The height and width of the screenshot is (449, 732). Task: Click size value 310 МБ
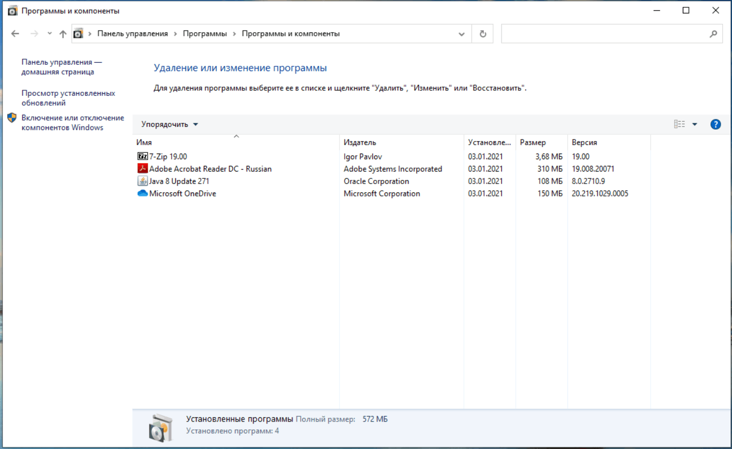(550, 169)
